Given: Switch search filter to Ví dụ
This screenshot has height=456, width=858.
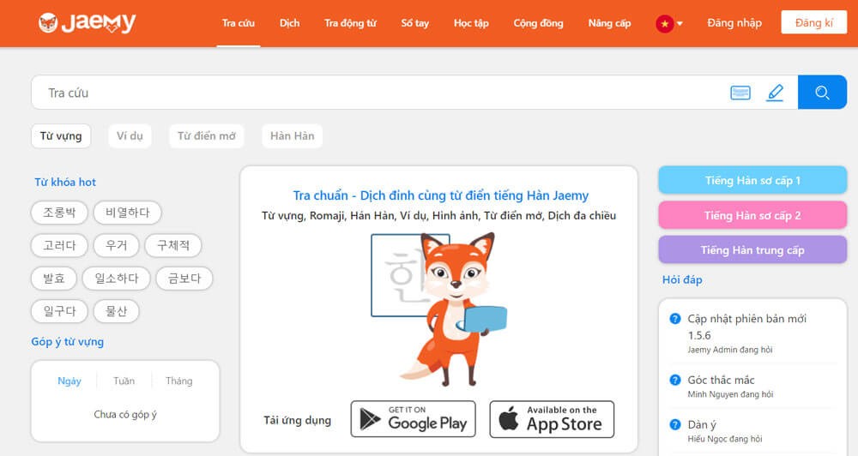Looking at the screenshot, I should [130, 136].
